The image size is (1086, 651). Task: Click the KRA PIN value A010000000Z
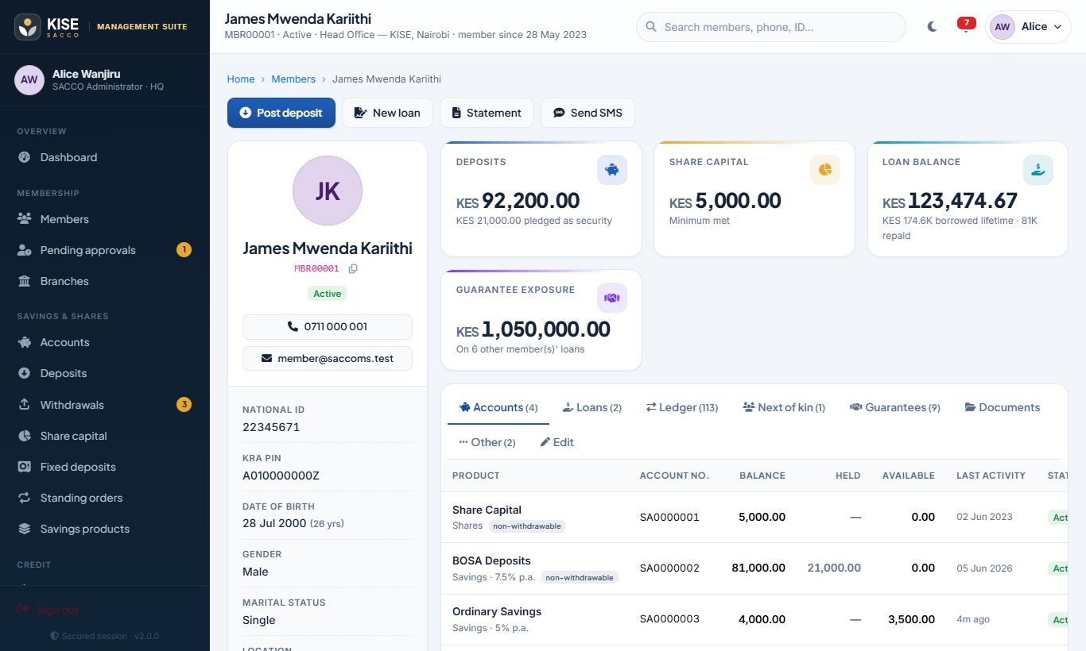click(x=281, y=476)
